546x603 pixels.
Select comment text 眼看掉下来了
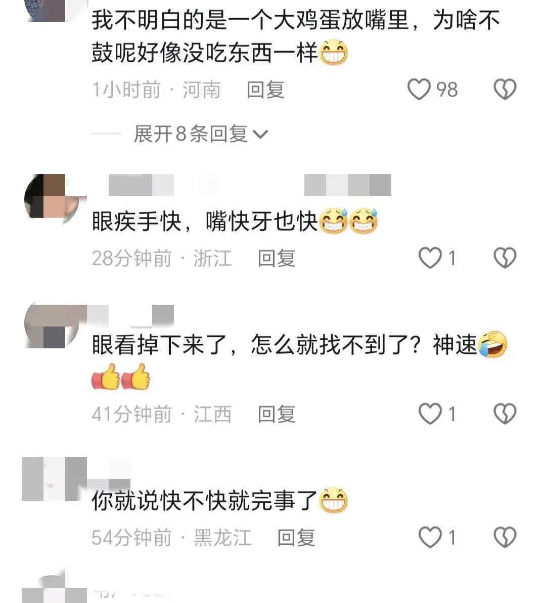[x=159, y=344]
